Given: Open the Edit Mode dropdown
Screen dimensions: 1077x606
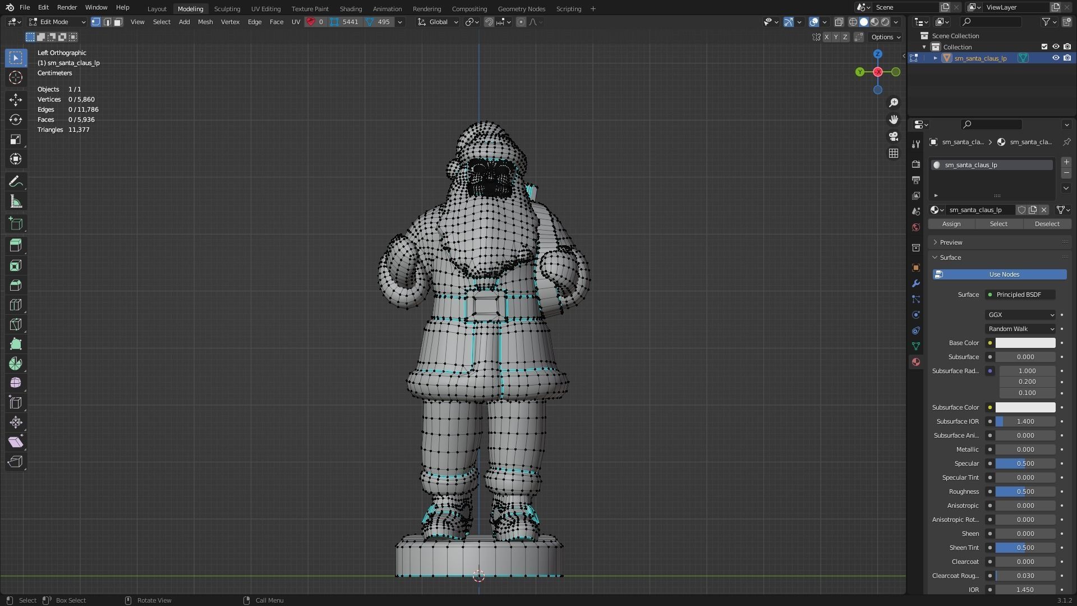Looking at the screenshot, I should [x=57, y=22].
